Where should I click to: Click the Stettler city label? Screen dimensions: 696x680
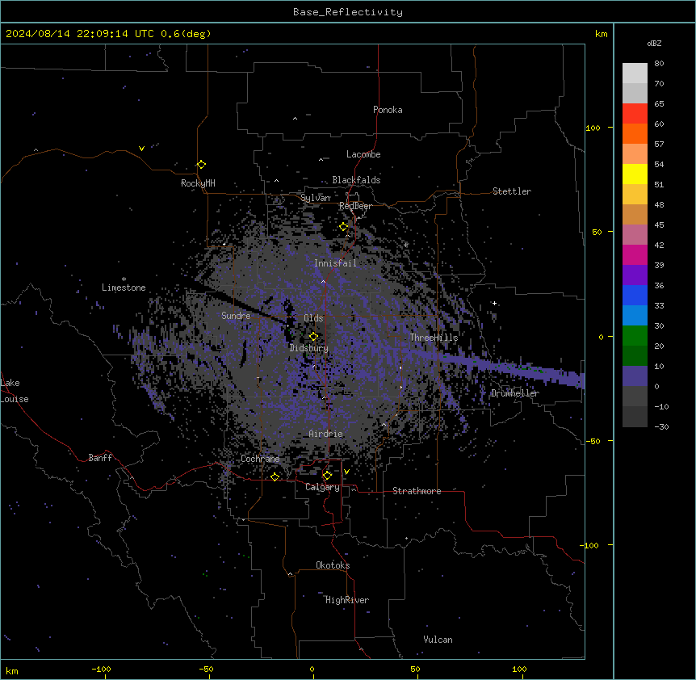pos(512,191)
